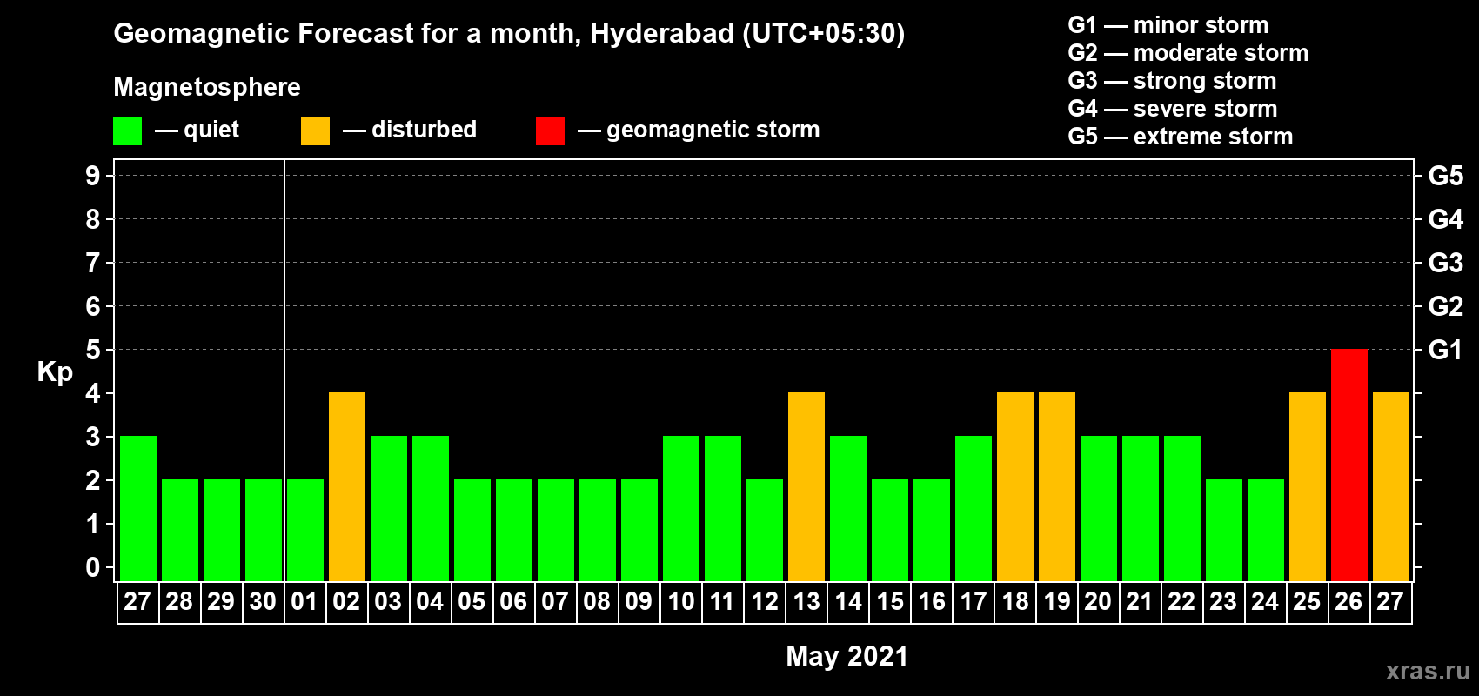Click the red bar for May 26
The height and width of the screenshot is (696, 1479).
click(x=1349, y=465)
